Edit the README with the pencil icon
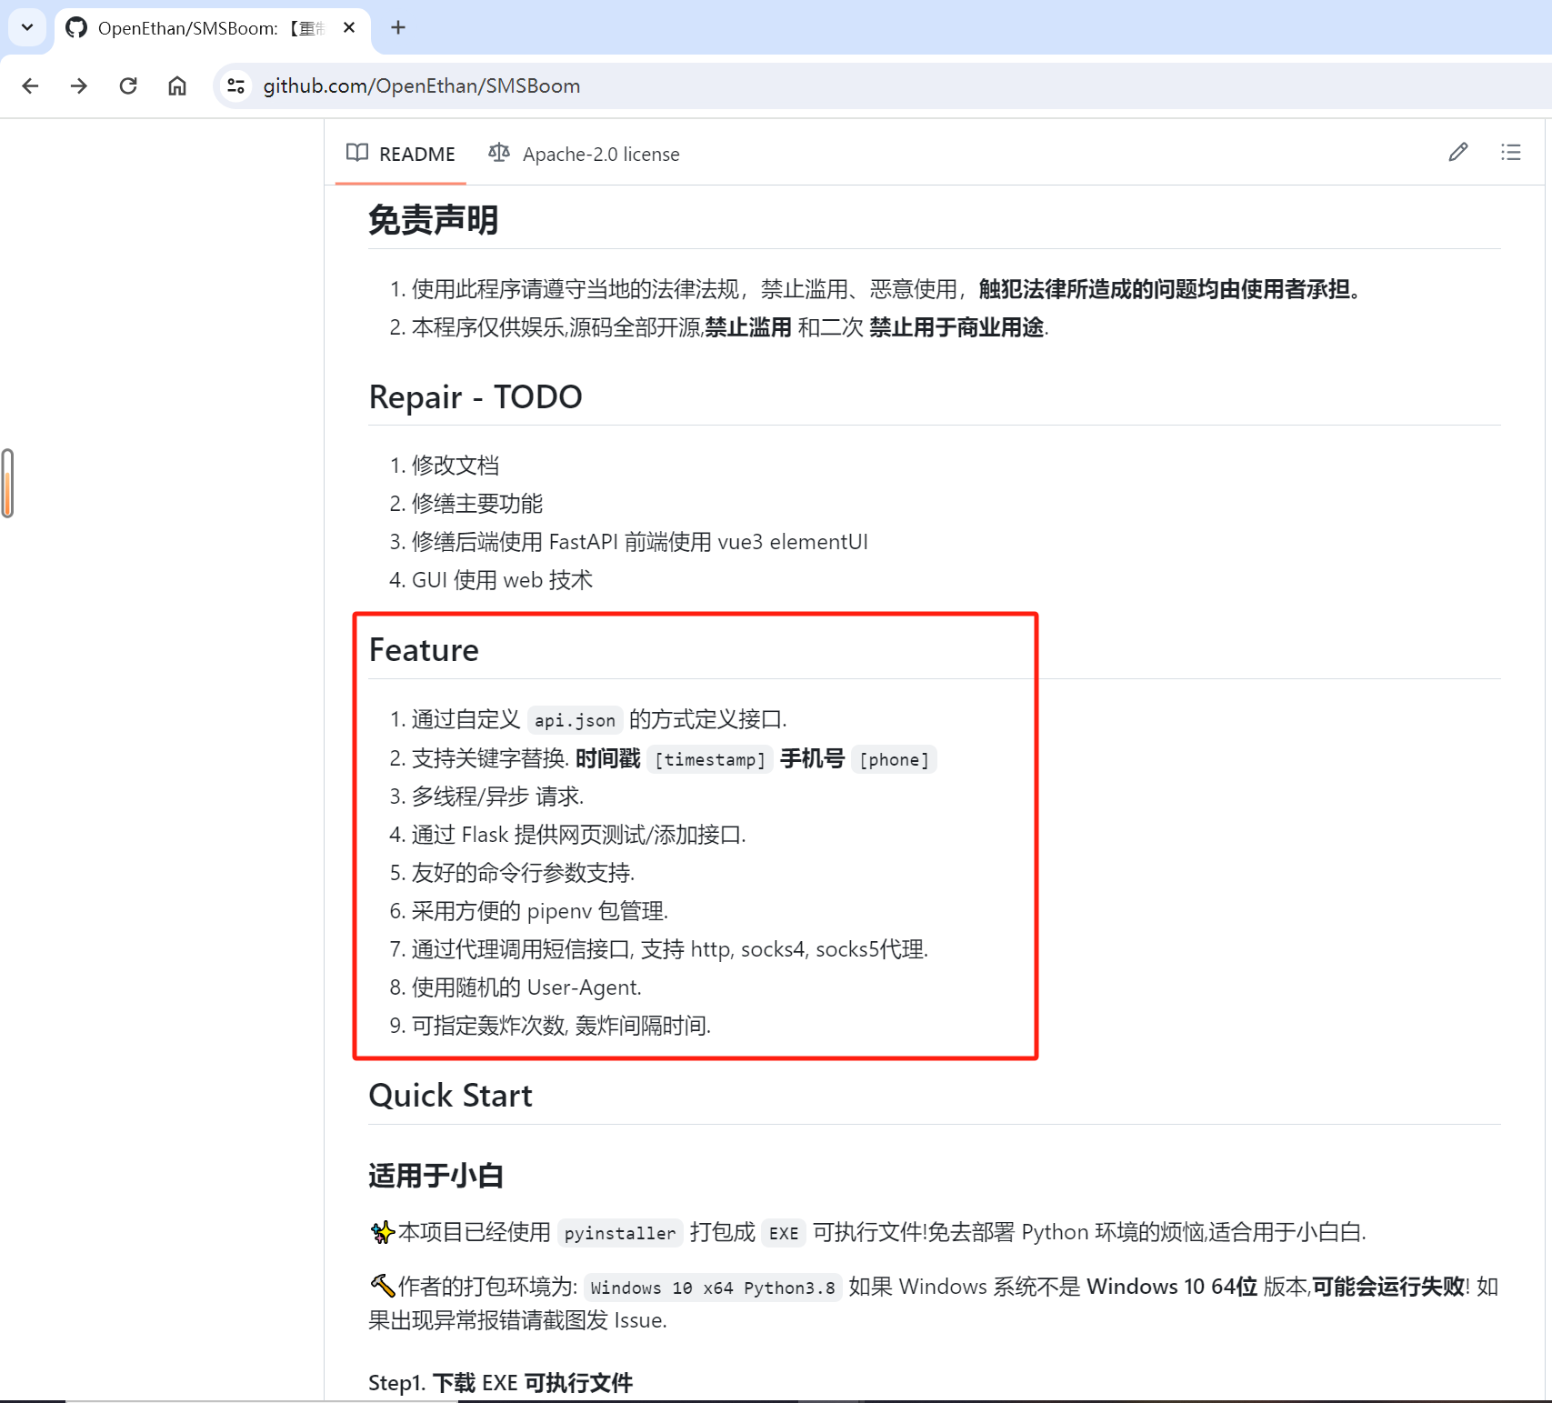The height and width of the screenshot is (1403, 1552). 1458,153
